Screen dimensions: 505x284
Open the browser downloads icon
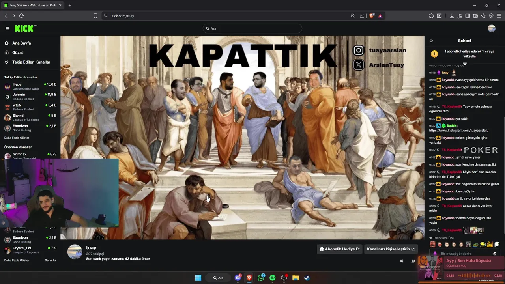pyautogui.click(x=452, y=16)
